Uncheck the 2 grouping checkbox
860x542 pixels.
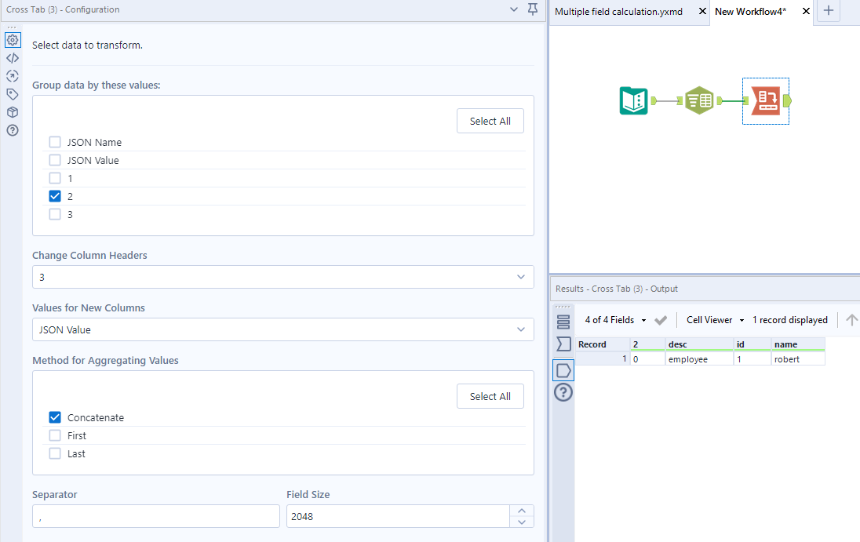point(54,196)
